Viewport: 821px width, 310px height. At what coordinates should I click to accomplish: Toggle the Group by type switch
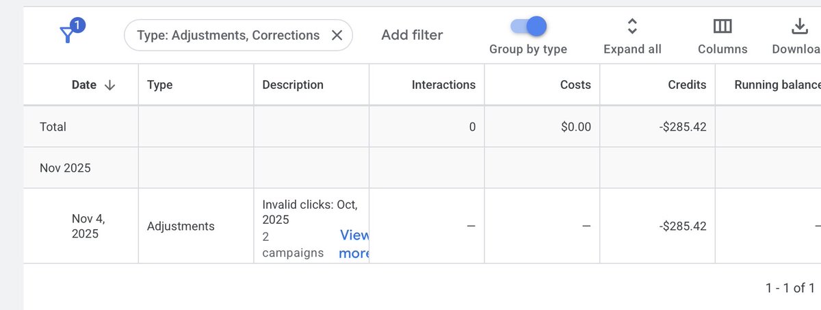click(529, 26)
